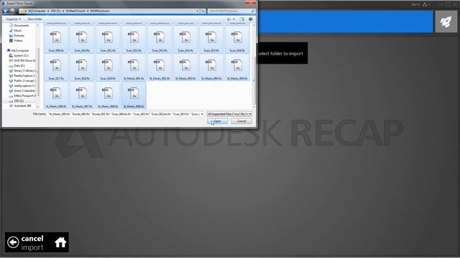Select the St_Marks_005.fls file icon
The height and width of the screenshot is (258, 460).
[236, 66]
